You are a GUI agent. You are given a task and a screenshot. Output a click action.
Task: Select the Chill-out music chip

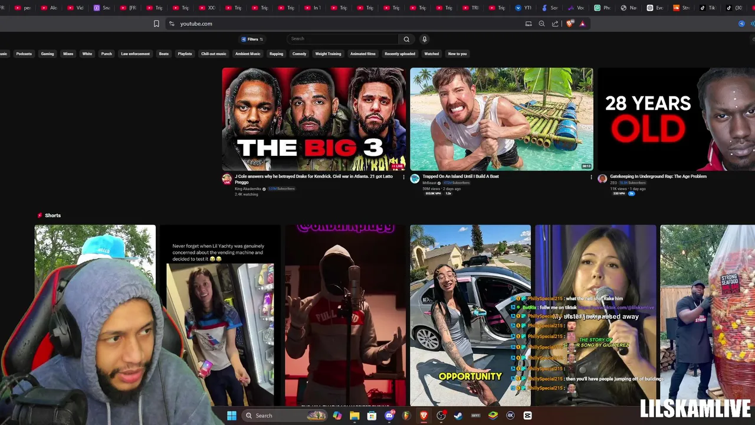point(214,54)
